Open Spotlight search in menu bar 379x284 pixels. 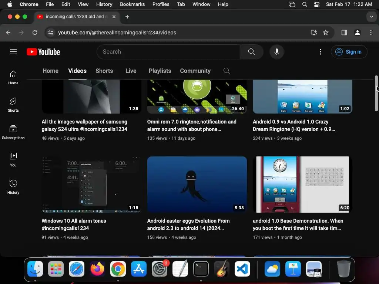click(x=305, y=4)
